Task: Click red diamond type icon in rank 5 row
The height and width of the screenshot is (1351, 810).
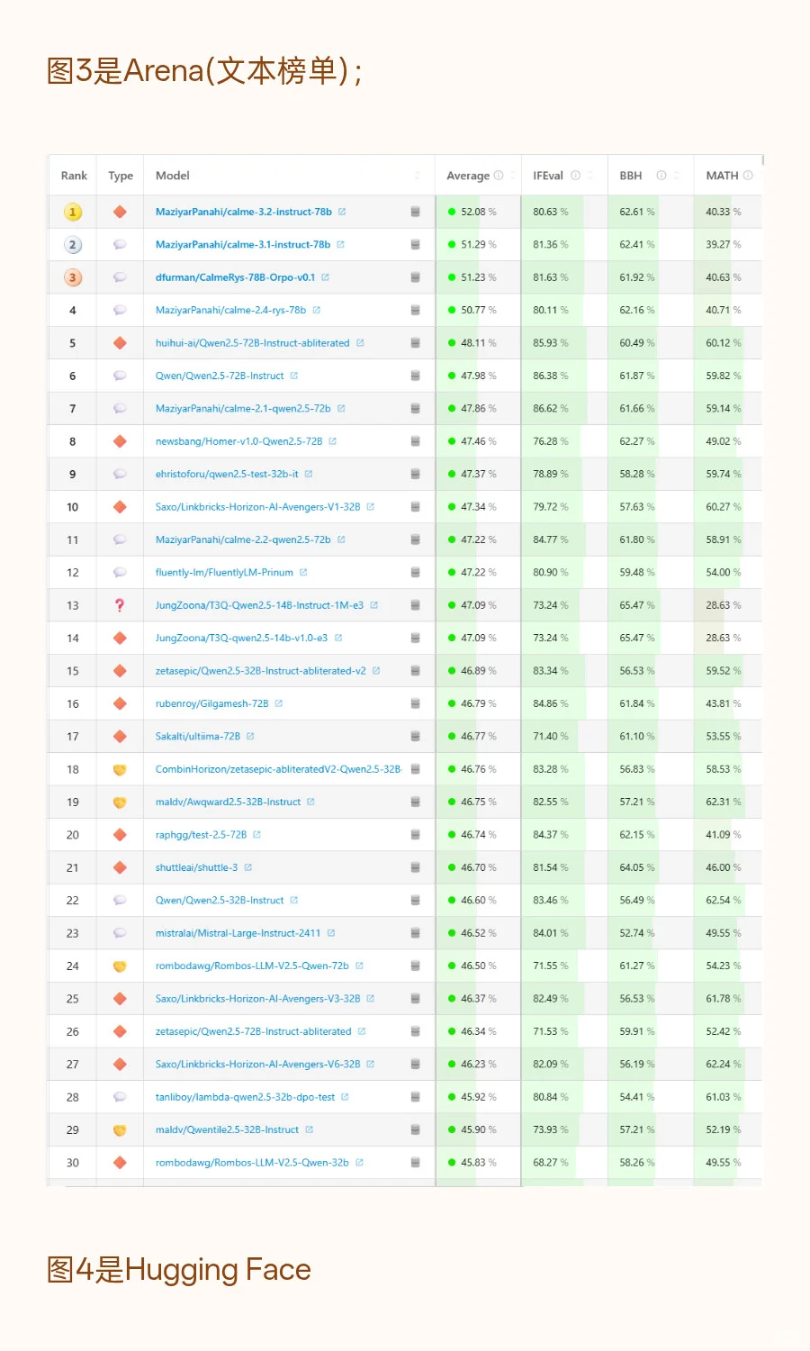Action: click(x=120, y=343)
